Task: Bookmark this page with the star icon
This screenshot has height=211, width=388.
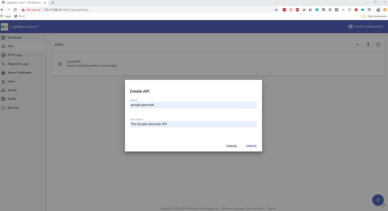Action: [x=276, y=10]
